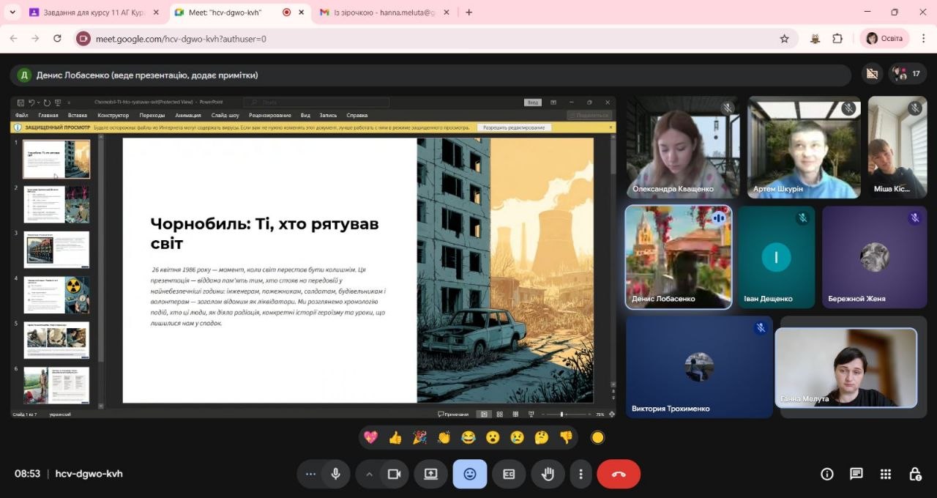Click the browser tab search dropdown arrow
937x498 pixels.
point(12,12)
